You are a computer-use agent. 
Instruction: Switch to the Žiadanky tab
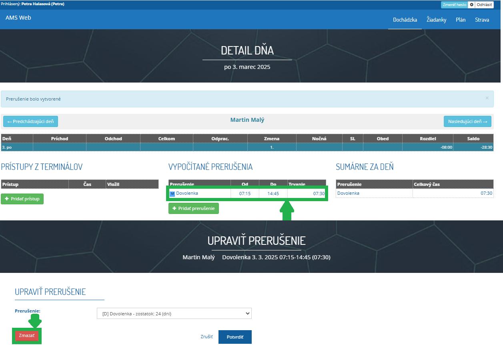click(436, 19)
